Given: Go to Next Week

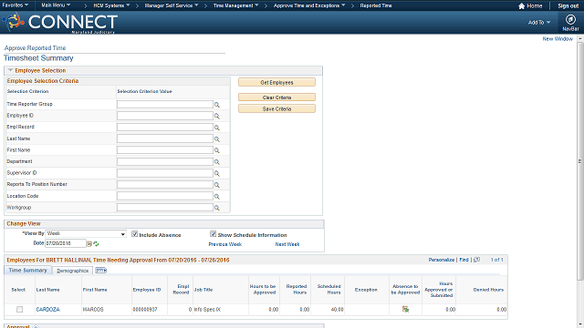Looking at the screenshot, I should [287, 244].
